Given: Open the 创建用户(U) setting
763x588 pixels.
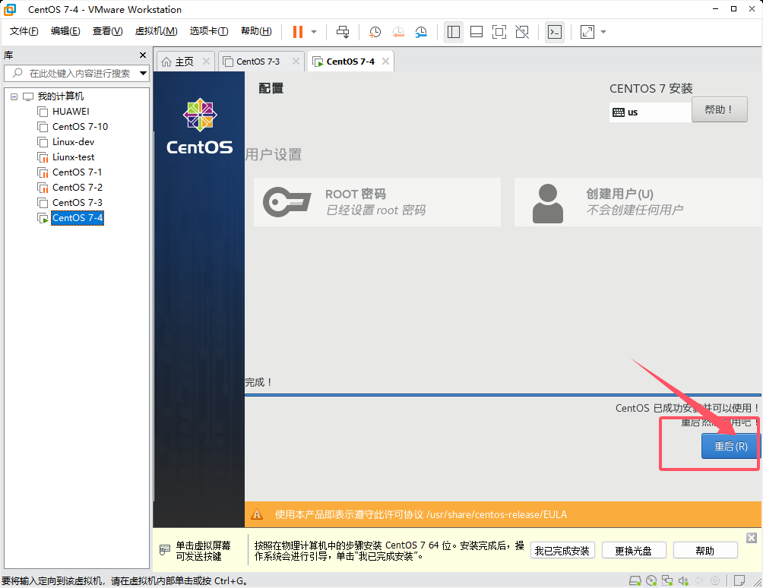Looking at the screenshot, I should pyautogui.click(x=638, y=202).
